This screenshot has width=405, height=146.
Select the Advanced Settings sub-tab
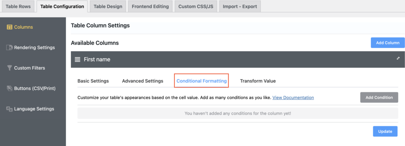point(142,81)
